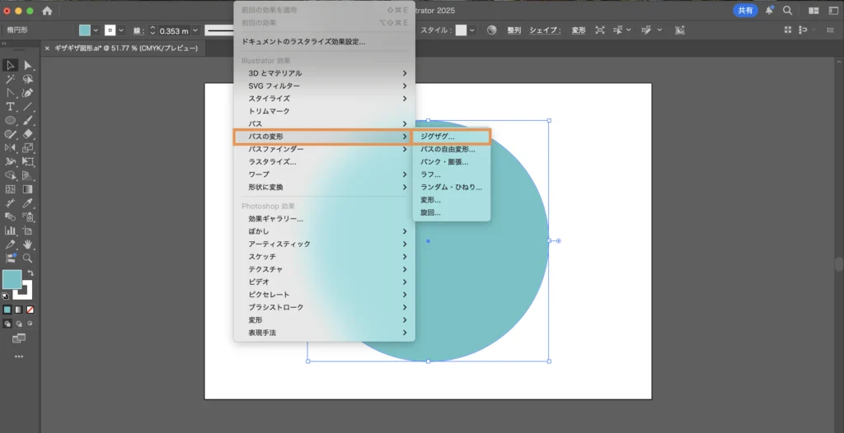Click the 共有 share button
844x433 pixels.
click(745, 11)
